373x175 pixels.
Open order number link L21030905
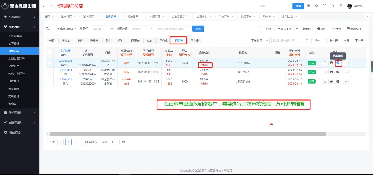pyautogui.click(x=65, y=61)
